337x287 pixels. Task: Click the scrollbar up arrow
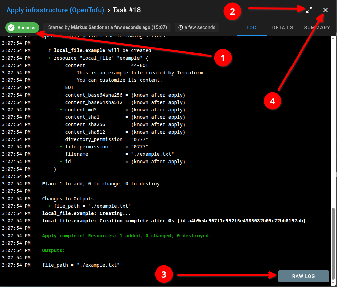pos(333,39)
